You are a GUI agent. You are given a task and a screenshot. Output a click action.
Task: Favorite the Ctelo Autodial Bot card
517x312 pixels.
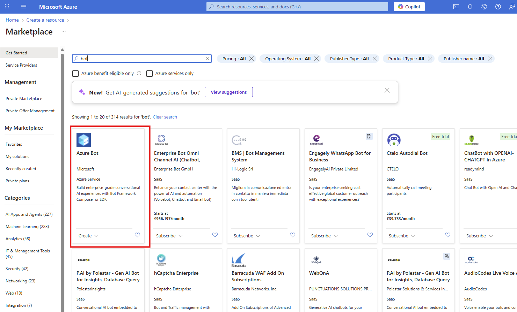tap(447, 235)
